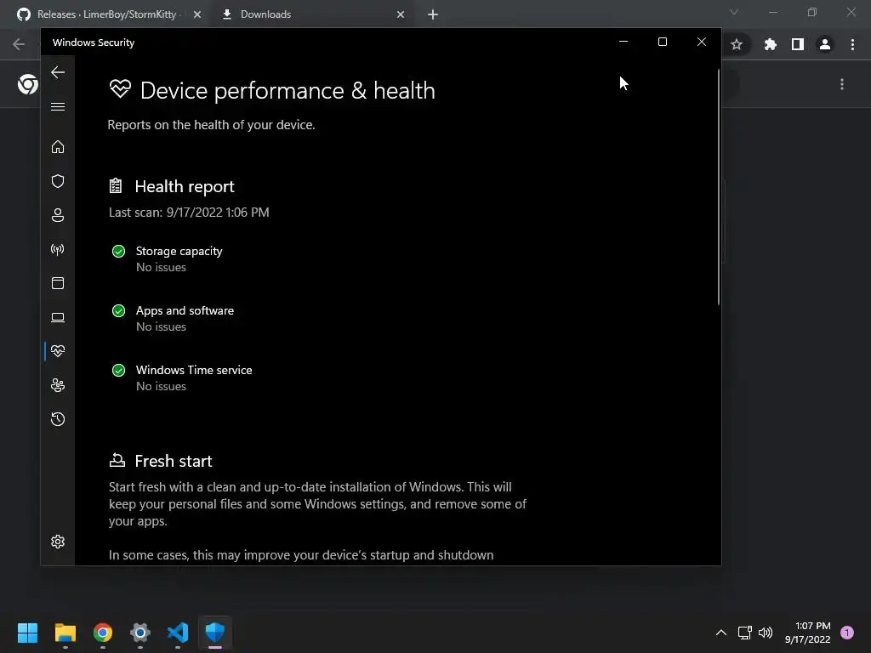Show hidden system tray icons
Screen dimensions: 871x653
coord(721,633)
